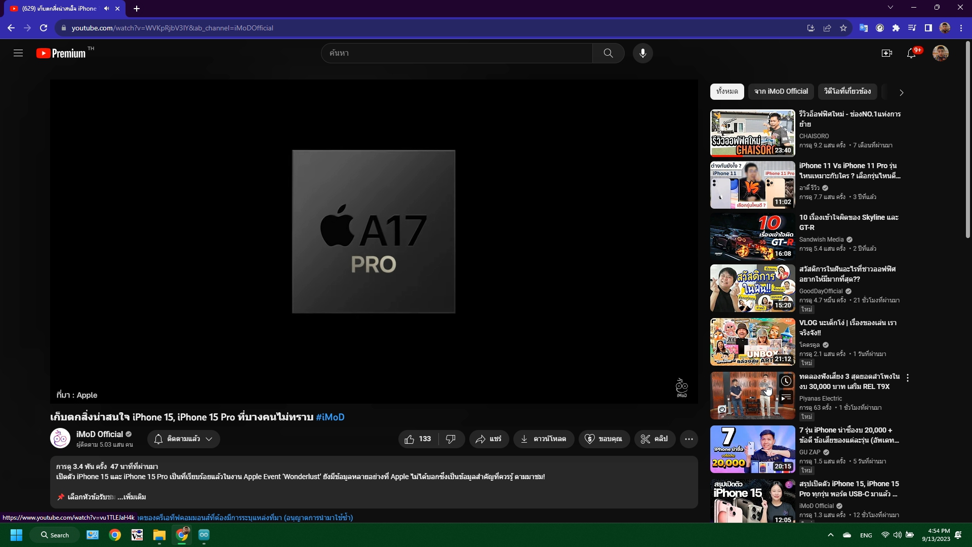Open the Create video icon
The width and height of the screenshot is (972, 547).
click(x=886, y=53)
